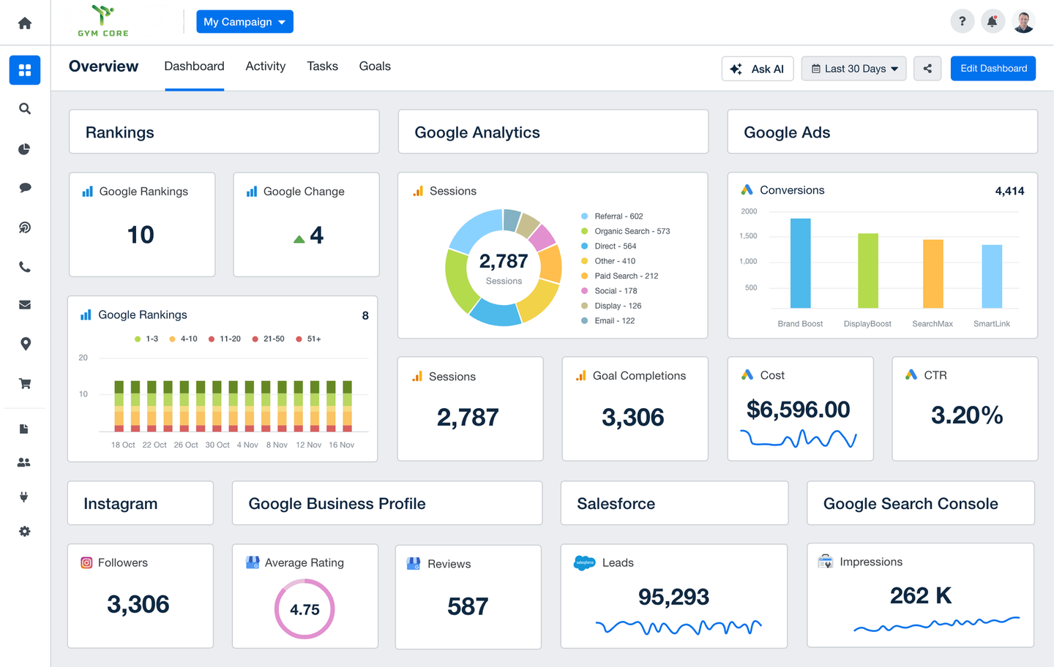Image resolution: width=1054 pixels, height=667 pixels.
Task: Open the pie chart reports icon
Action: click(x=25, y=149)
